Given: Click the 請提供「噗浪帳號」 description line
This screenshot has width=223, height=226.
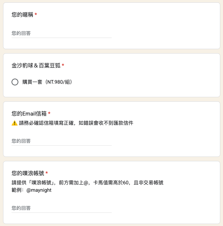Looking at the screenshot, I should coord(87,183).
